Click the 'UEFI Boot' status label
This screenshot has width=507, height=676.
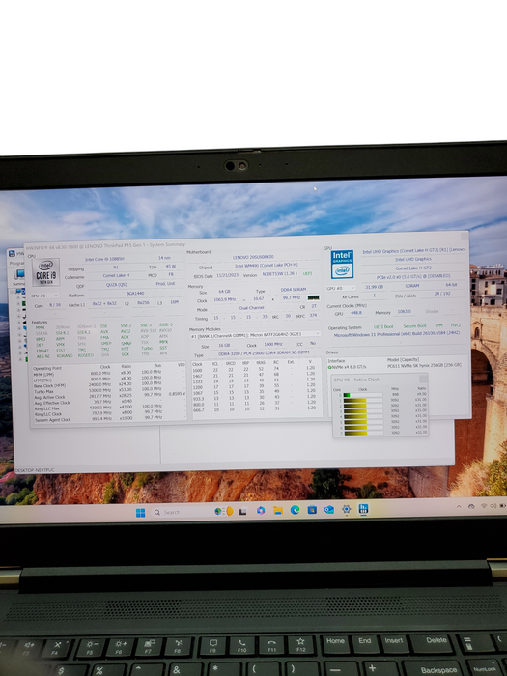click(383, 326)
